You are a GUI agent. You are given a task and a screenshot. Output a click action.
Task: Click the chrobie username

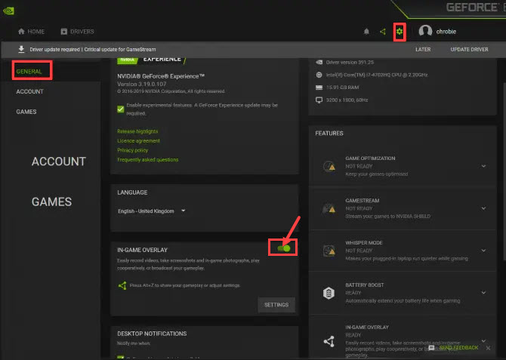coord(446,32)
